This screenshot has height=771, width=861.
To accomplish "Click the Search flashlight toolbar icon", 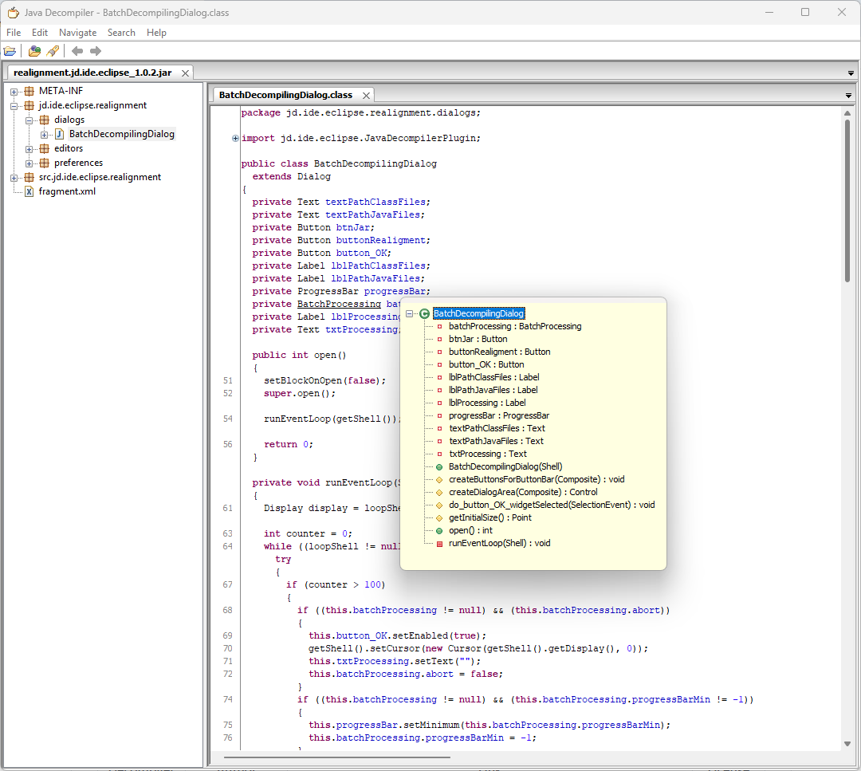I will pos(53,51).
